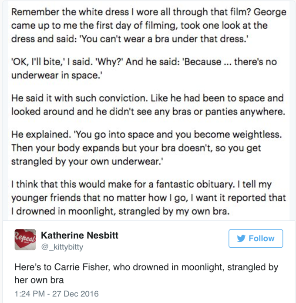Screen dimensions: 296x303
Task: Open Katherine Nesbitt's profile via her name
Action: tap(80, 236)
